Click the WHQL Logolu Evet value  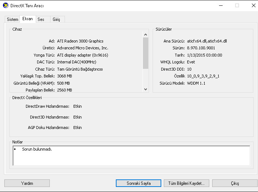coord(191,62)
